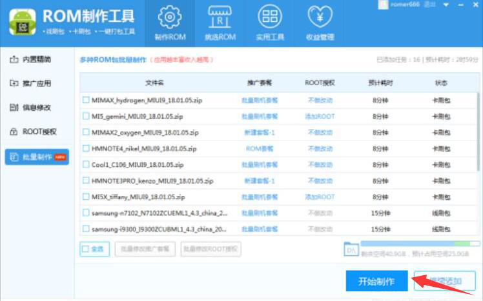This screenshot has width=483, height=301.
Task: Click the batch icon beside 批量制作
Action: [x=14, y=157]
